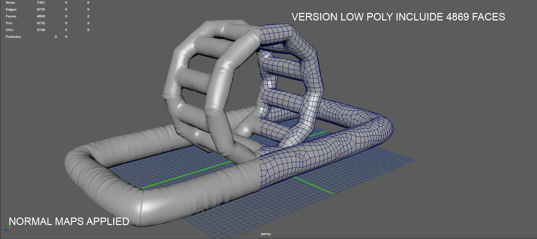Click the UVs: label in heads-up display
Screen dimensions: 537x239
click(x=10, y=30)
